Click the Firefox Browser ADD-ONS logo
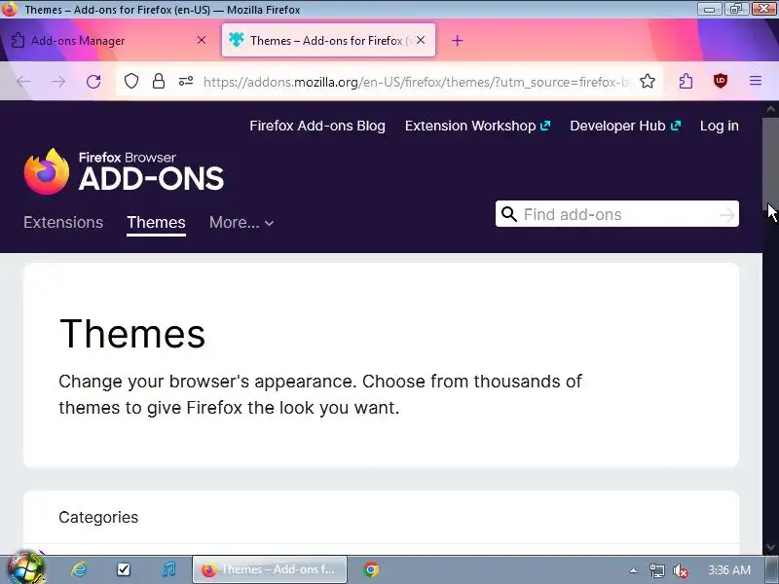Viewport: 779px width, 584px height. 124,171
